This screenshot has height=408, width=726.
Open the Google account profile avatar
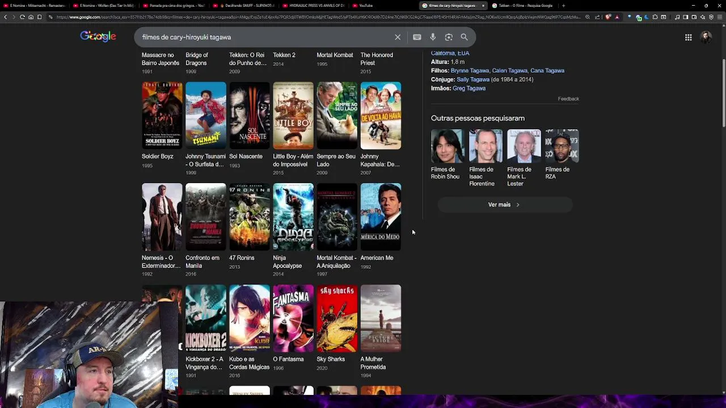pyautogui.click(x=706, y=37)
